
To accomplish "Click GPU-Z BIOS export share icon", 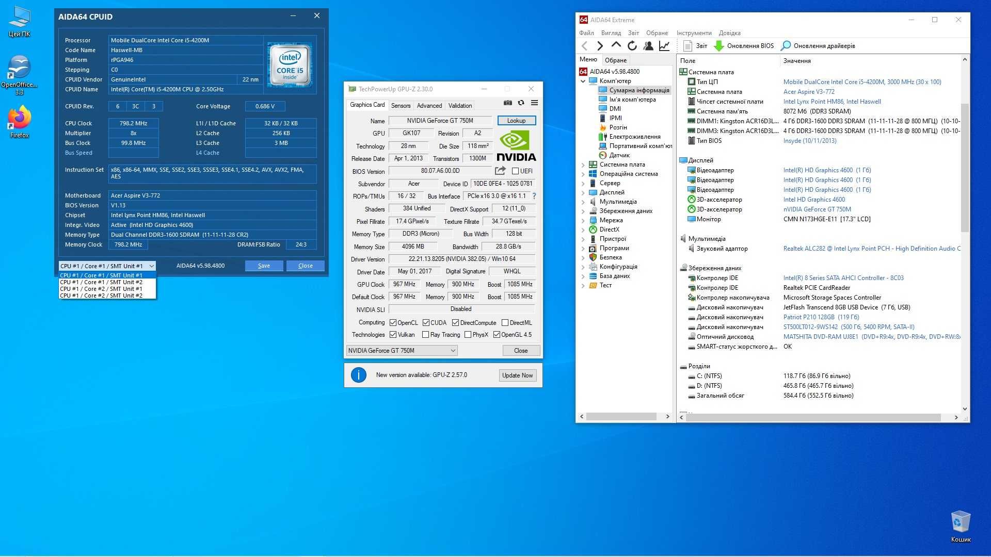I will [x=500, y=171].
